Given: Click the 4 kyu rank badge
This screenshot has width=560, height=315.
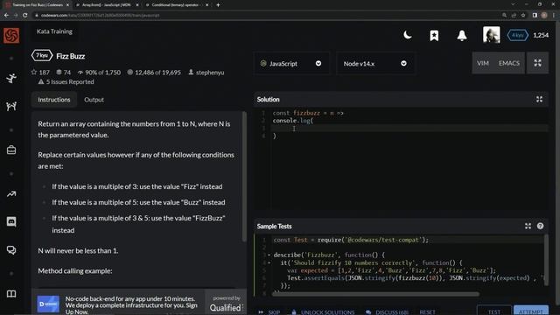Looking at the screenshot, I should tap(517, 35).
